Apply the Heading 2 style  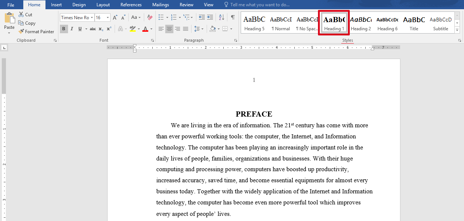361,23
